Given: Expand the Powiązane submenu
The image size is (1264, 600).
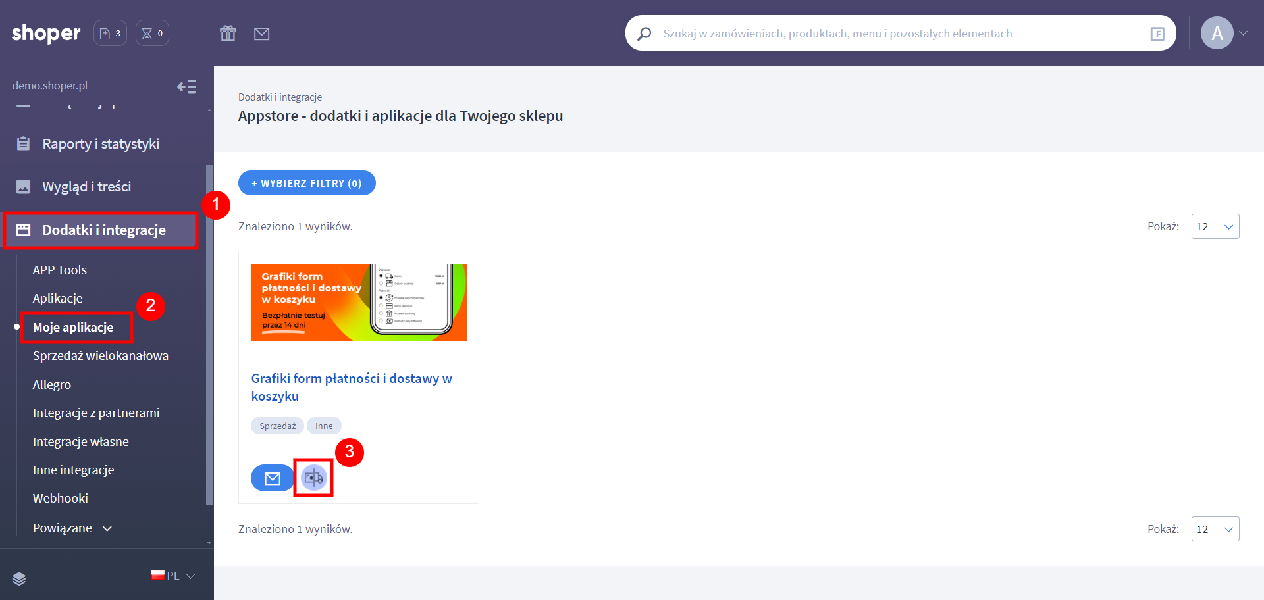Looking at the screenshot, I should [72, 528].
